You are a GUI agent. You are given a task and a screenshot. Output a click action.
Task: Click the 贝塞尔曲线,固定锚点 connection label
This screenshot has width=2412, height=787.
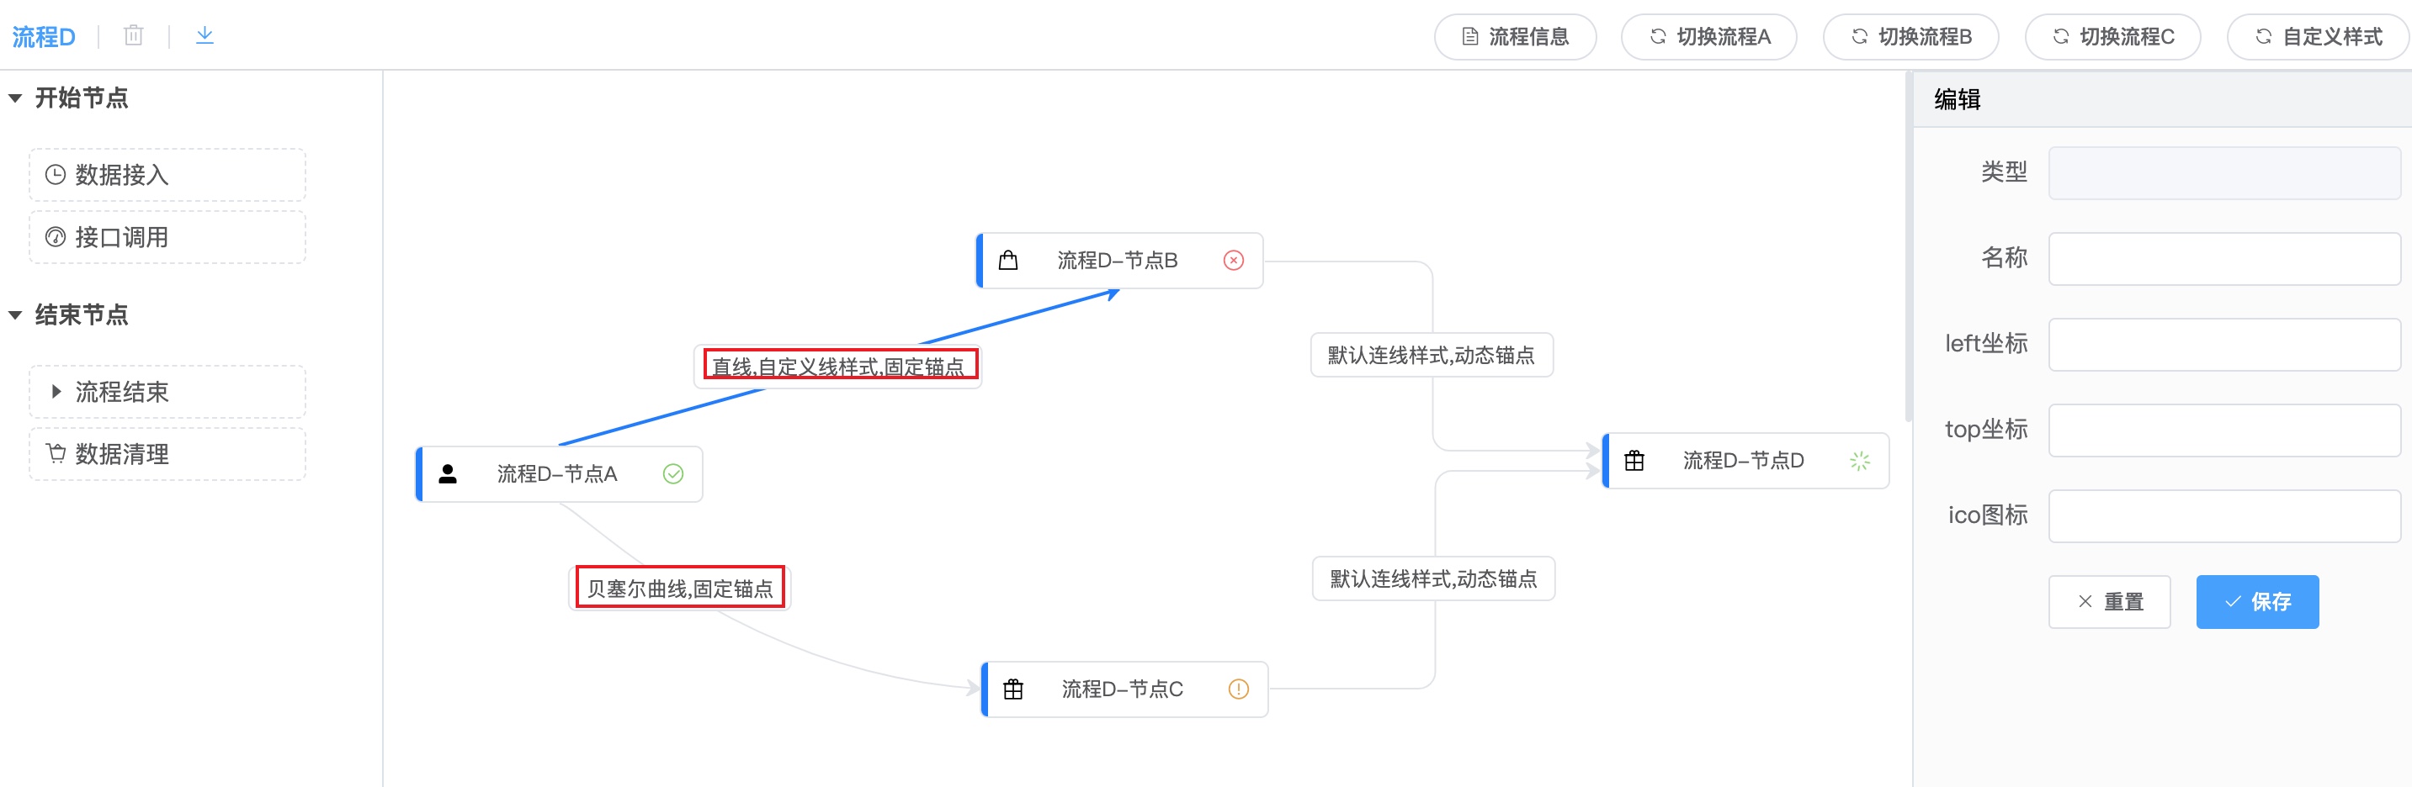tap(680, 588)
